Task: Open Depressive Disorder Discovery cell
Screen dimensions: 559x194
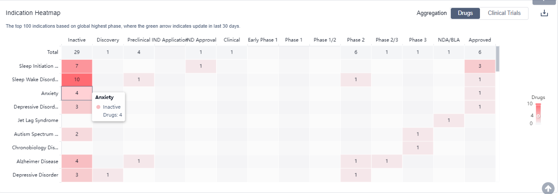Action: tap(108, 175)
